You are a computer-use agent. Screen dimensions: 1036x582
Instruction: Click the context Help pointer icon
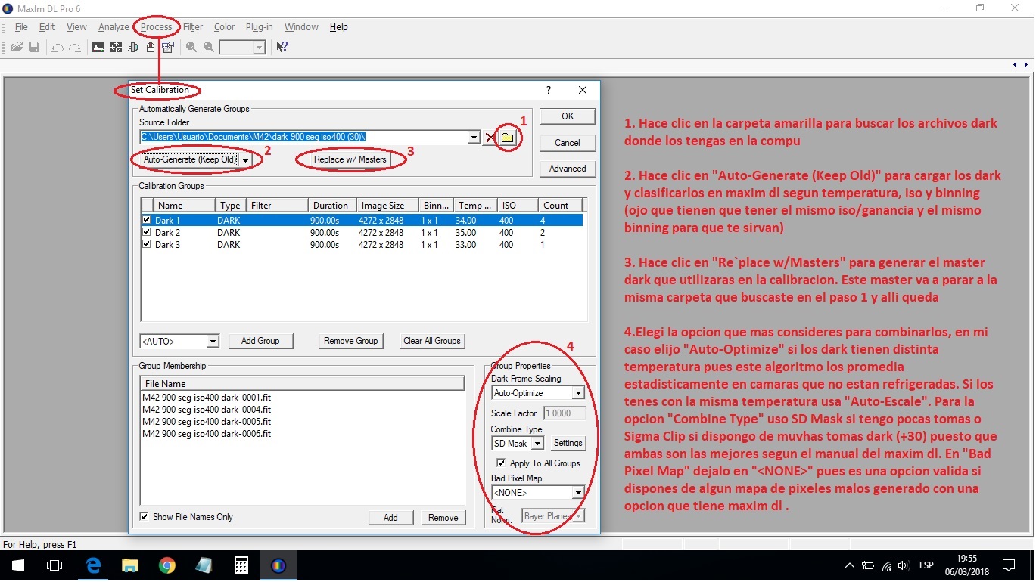282,47
